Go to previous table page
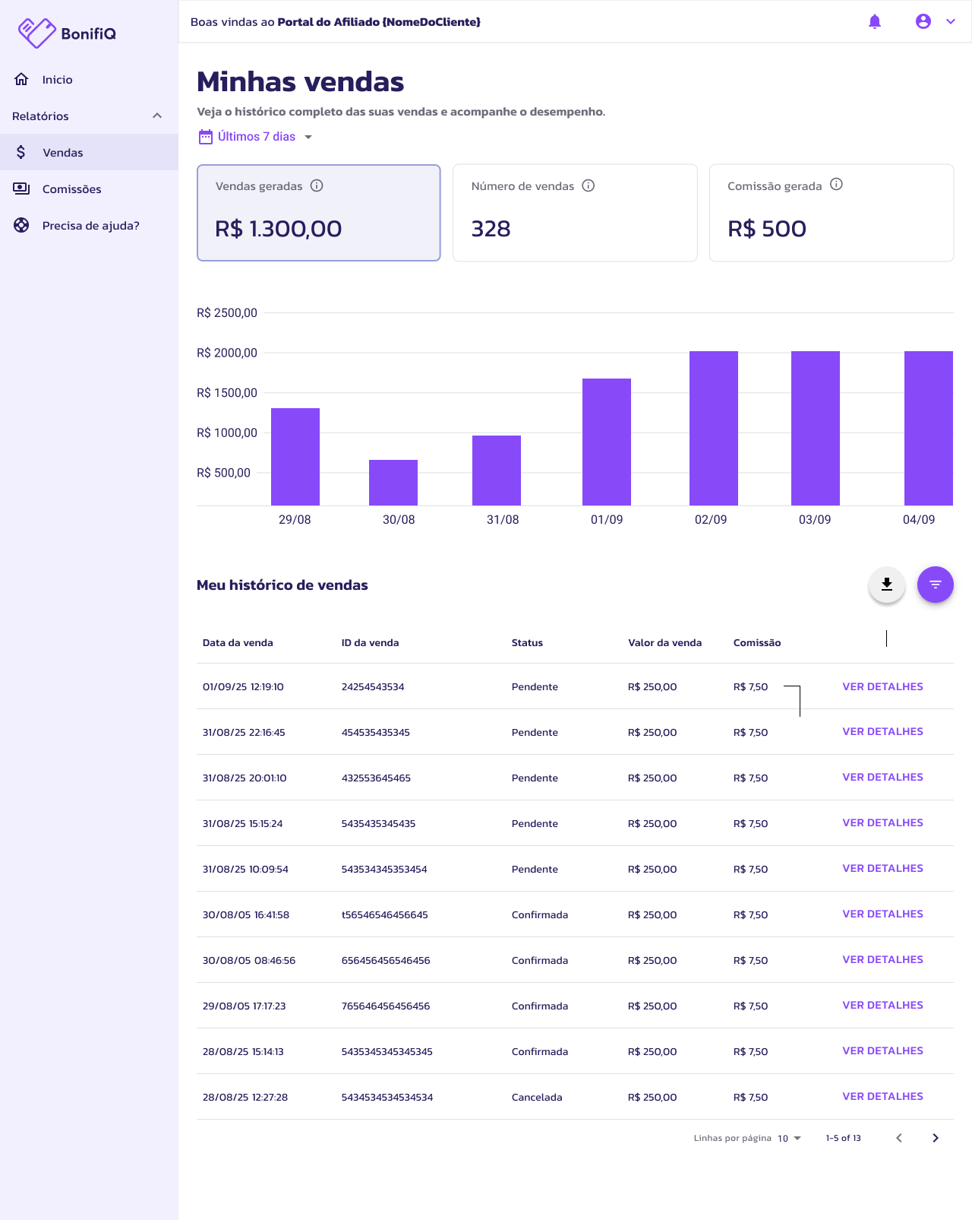The image size is (972, 1220). (x=899, y=1138)
